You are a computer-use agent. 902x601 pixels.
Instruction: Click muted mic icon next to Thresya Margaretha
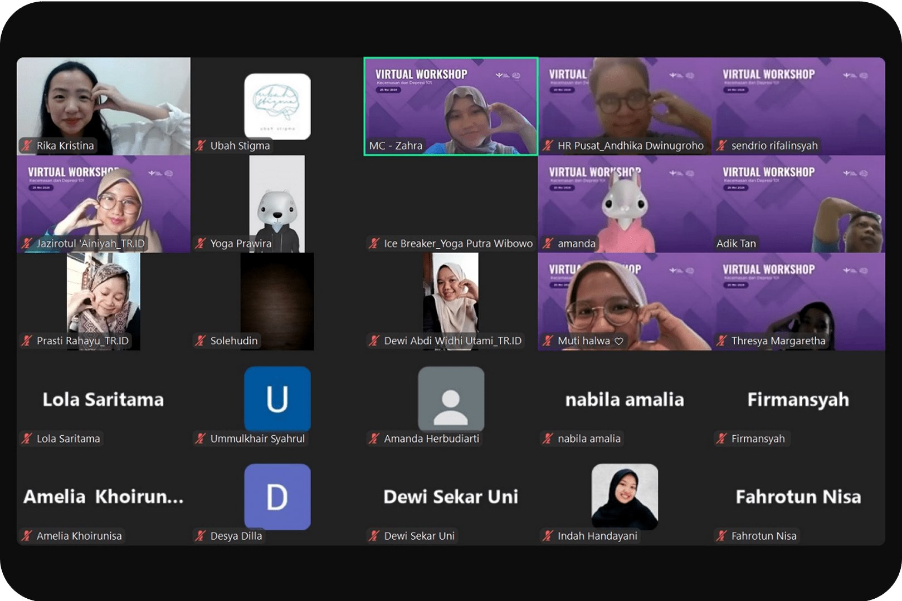(x=721, y=341)
